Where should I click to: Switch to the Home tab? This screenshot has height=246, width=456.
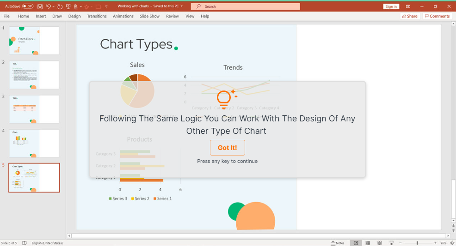tap(24, 16)
